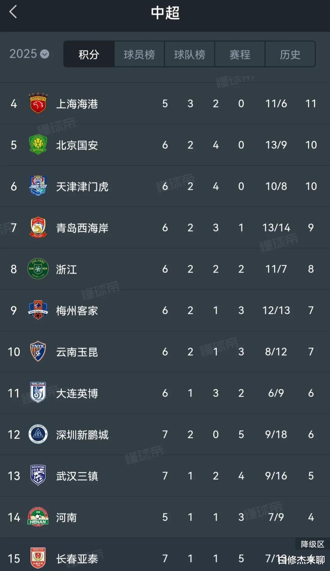Switch to the 球员榜 tab

coord(139,55)
